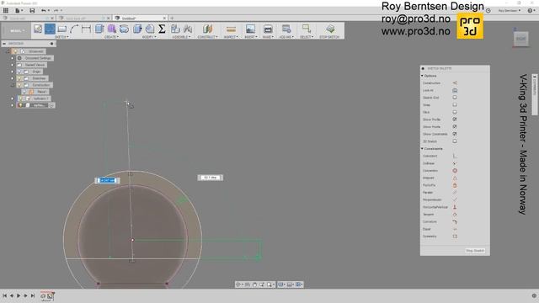Collapse the Options section in palette
Image resolution: width=539 pixels, height=303 pixels.
(x=423, y=76)
